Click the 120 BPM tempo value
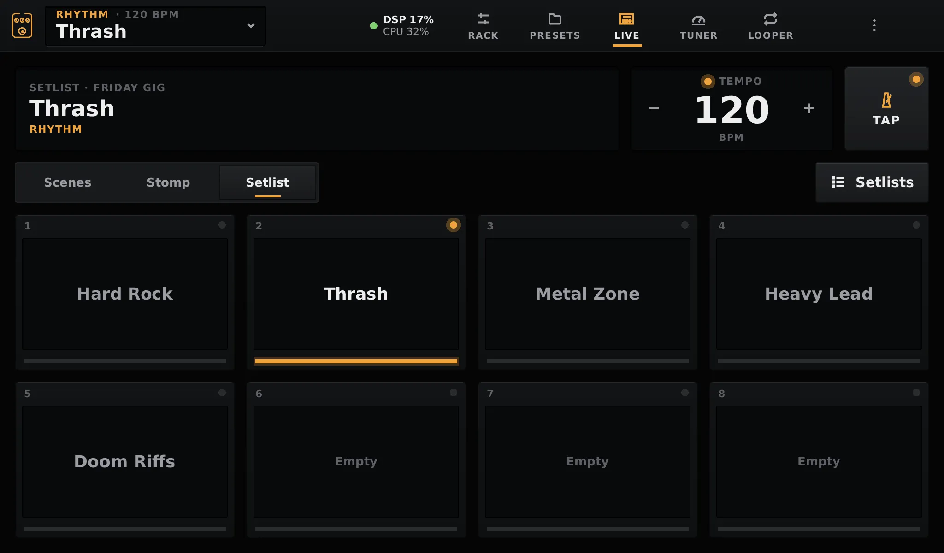944x553 pixels. coord(732,110)
